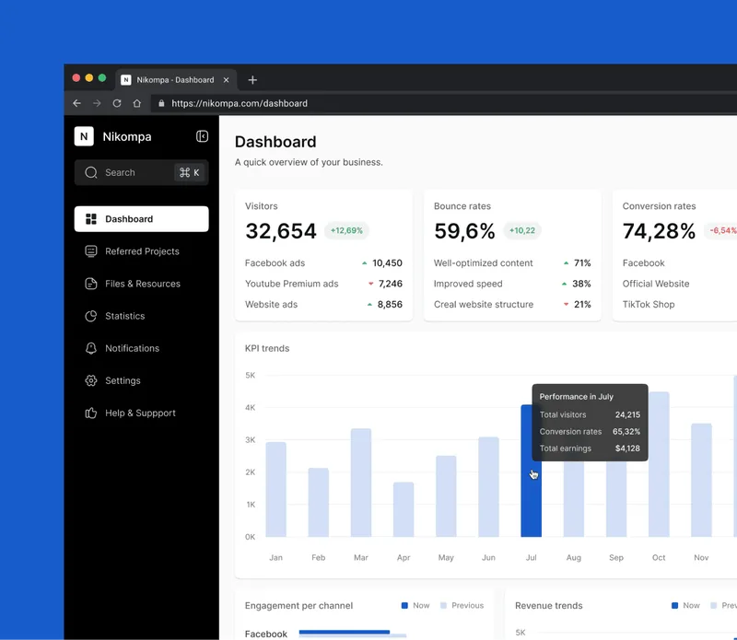737x640 pixels.
Task: Open Referred Projects in sidebar
Action: (x=142, y=251)
